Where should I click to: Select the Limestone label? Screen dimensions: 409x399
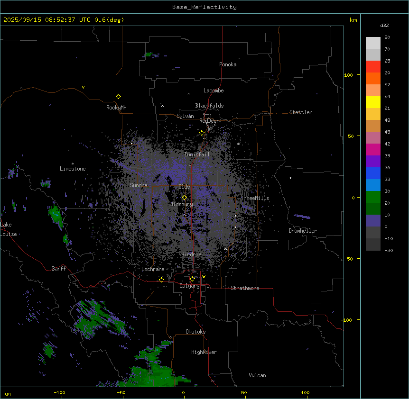tap(73, 169)
